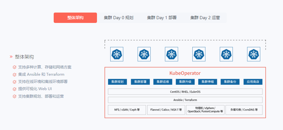The width and height of the screenshot is (283, 130).
Task: Switch to 集群 Day 0 规划 tab
Action: (118, 18)
